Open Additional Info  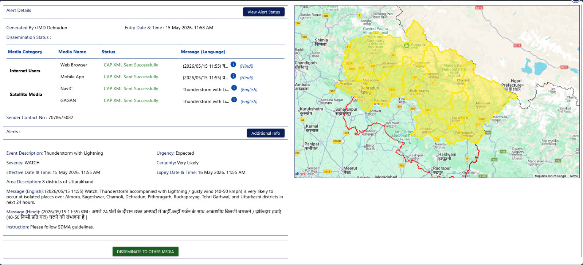[x=266, y=133]
